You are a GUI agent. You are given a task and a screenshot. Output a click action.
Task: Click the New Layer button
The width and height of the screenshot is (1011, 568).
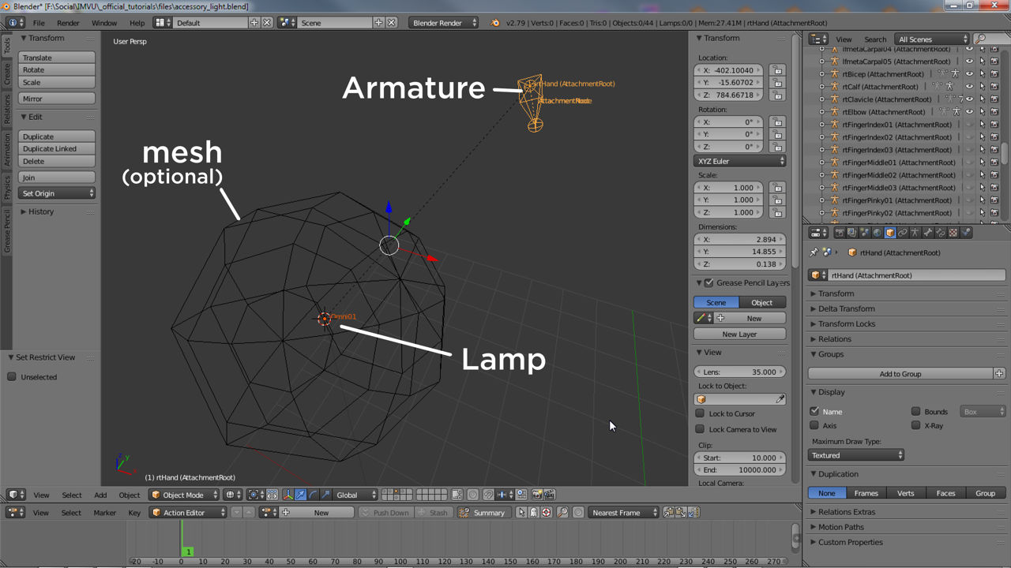[740, 334]
